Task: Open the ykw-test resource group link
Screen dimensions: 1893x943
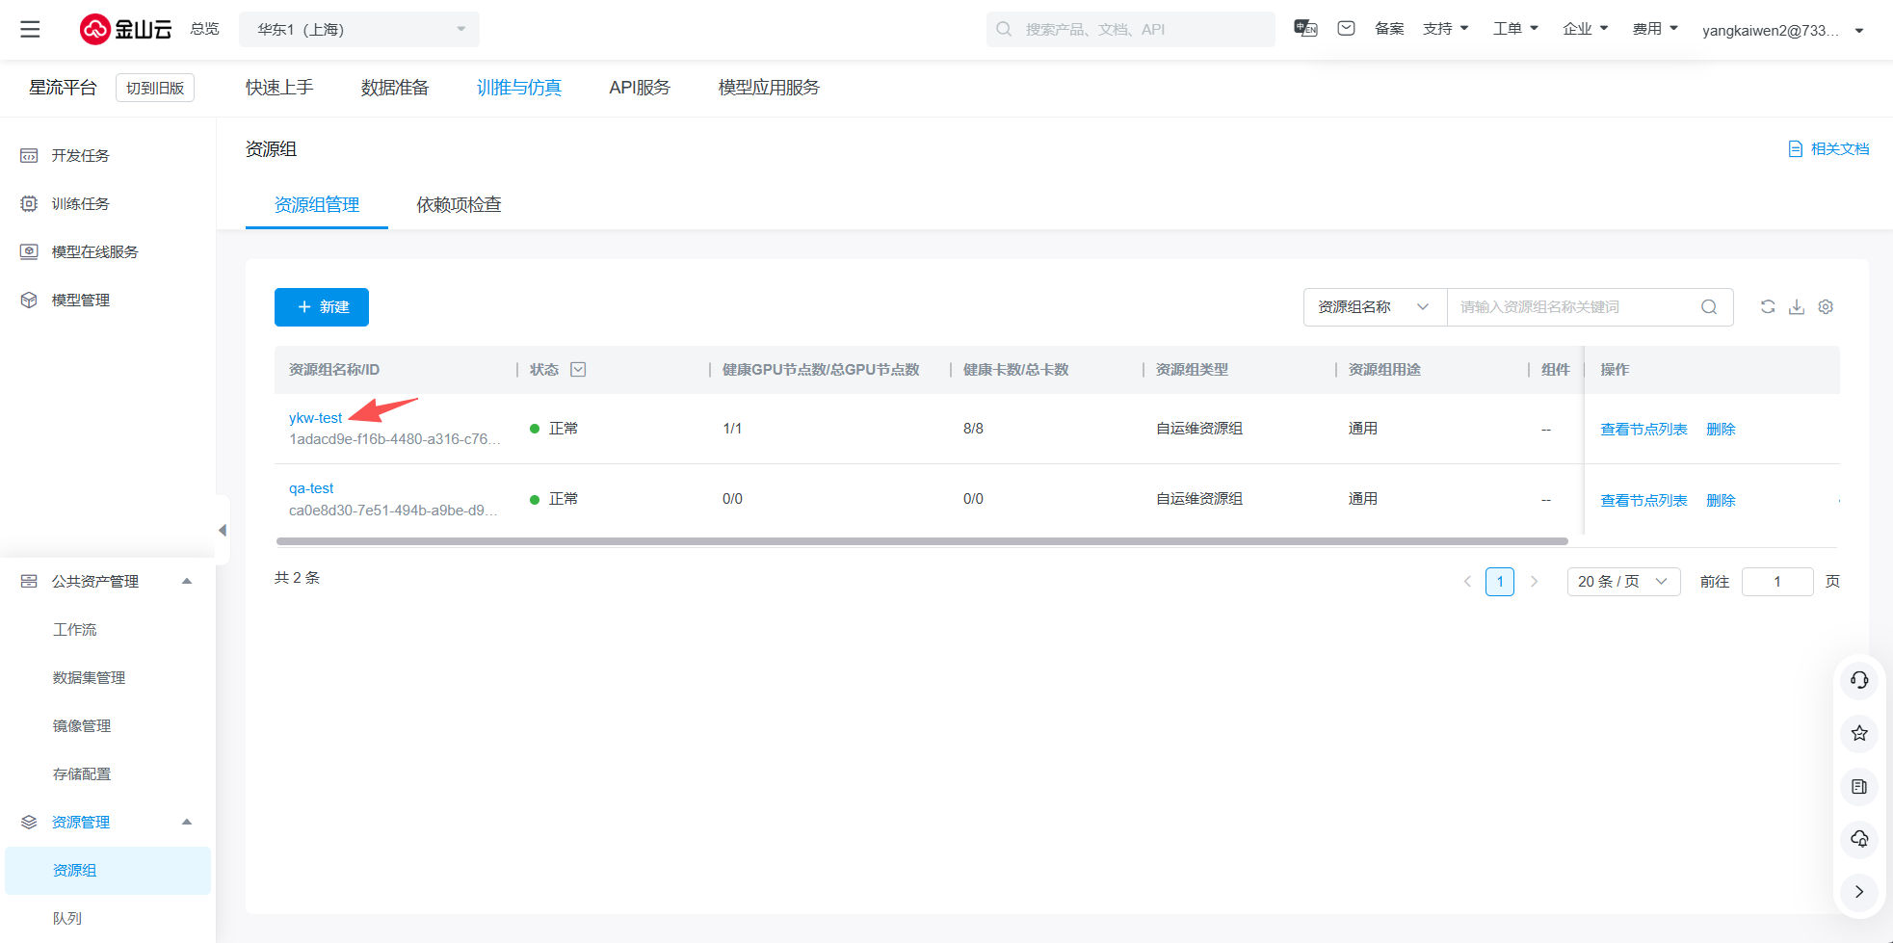Action: point(315,418)
